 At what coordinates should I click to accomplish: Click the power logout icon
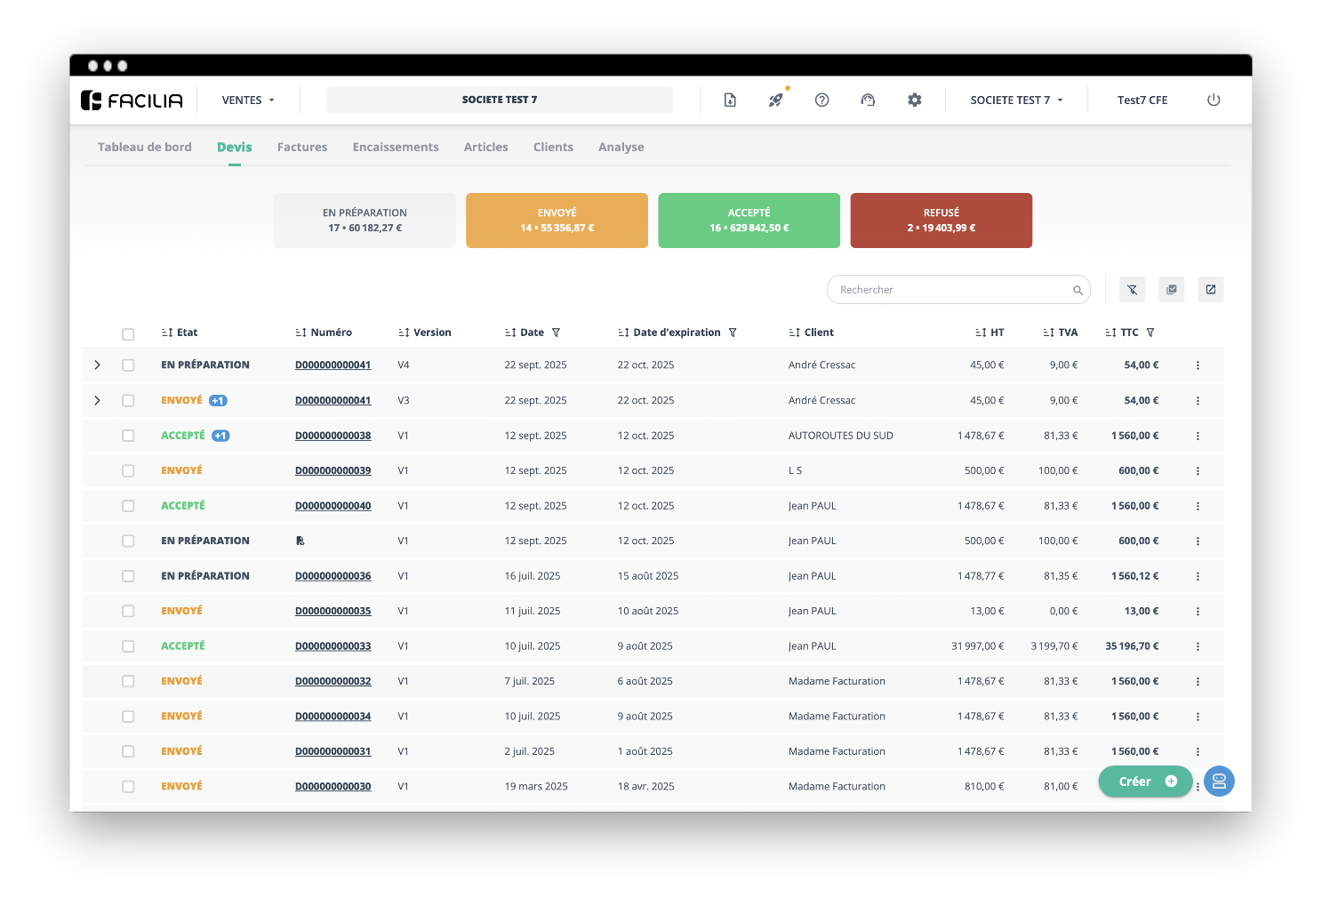(1213, 100)
